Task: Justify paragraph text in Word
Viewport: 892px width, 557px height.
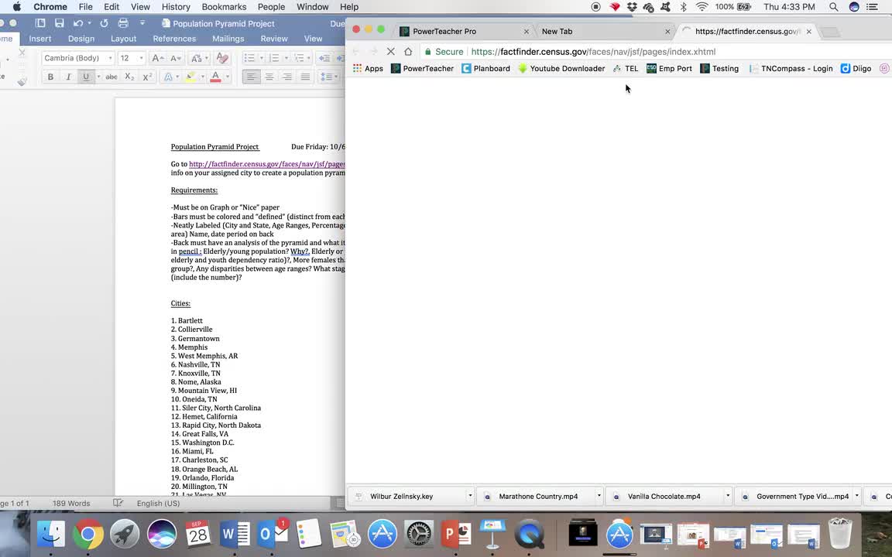Action: [306, 77]
